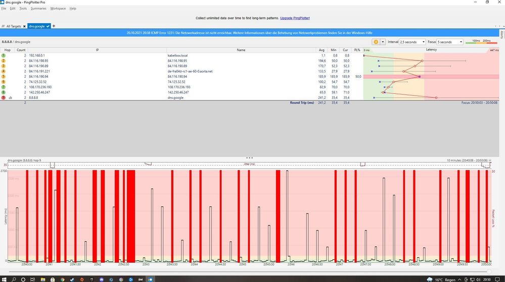505x282 pixels.
Task: Click the timeline graph at 20:45 marker
Action: [x=243, y=264]
